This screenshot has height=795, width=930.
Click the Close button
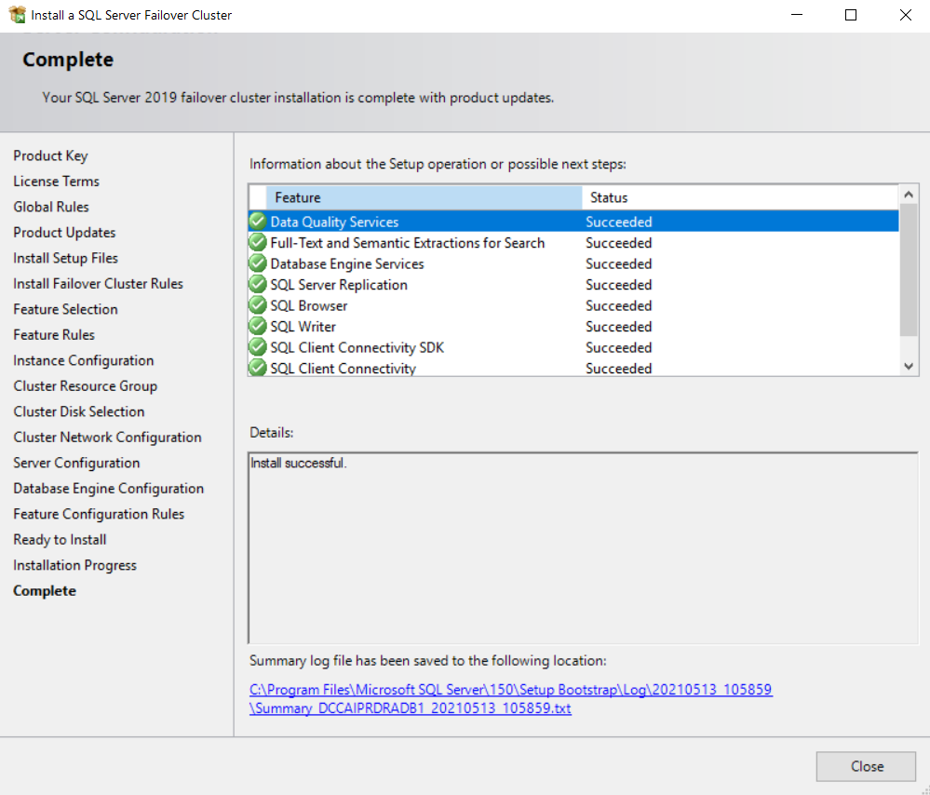(x=866, y=766)
